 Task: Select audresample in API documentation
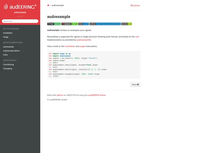pyautogui.click(x=8, y=47)
